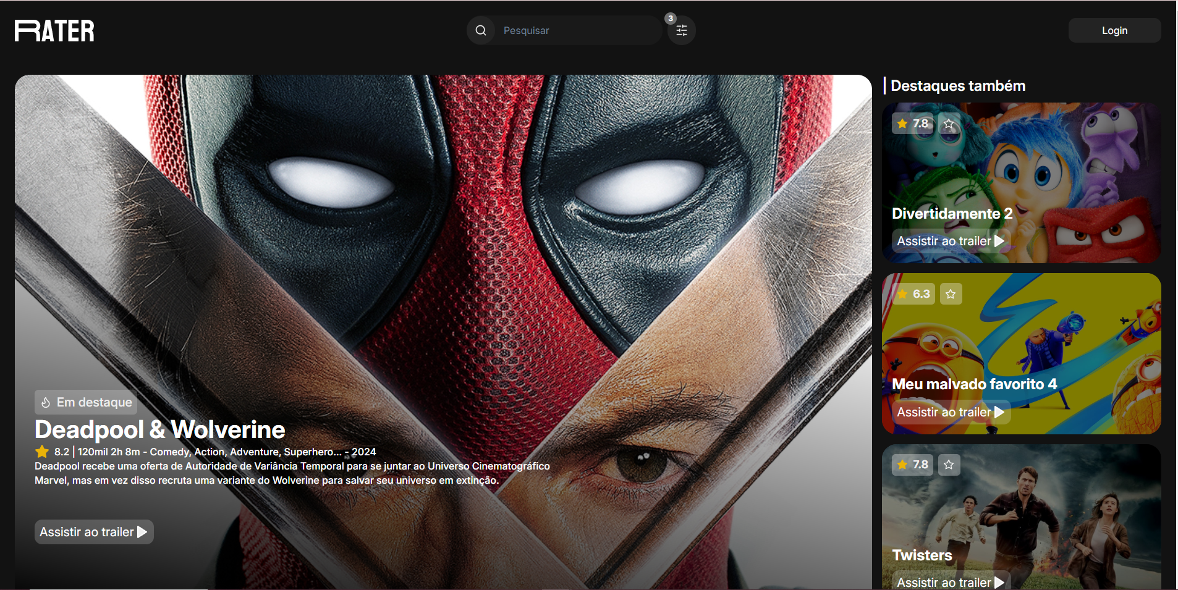Click the search magnifier icon
Screen dimensions: 1178x590
481,30
